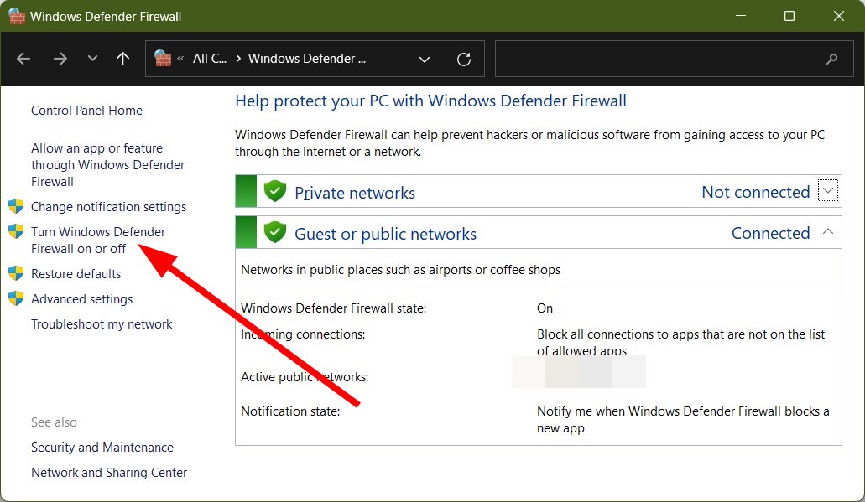
Task: Open the recent locations dropdown arrow
Action: click(92, 59)
